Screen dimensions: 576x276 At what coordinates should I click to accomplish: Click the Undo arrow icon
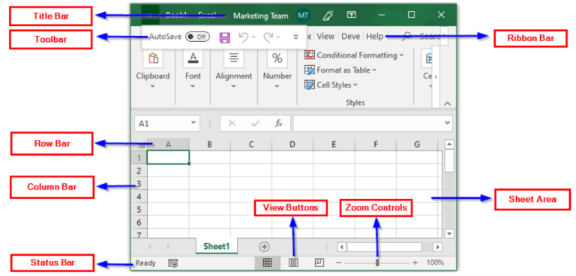[x=244, y=37]
